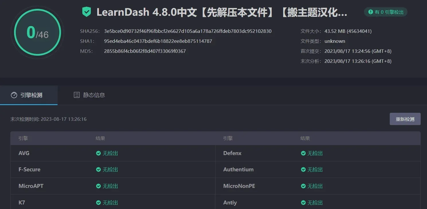Click the 首次提交 timestamp 13:24:56

[358, 51]
